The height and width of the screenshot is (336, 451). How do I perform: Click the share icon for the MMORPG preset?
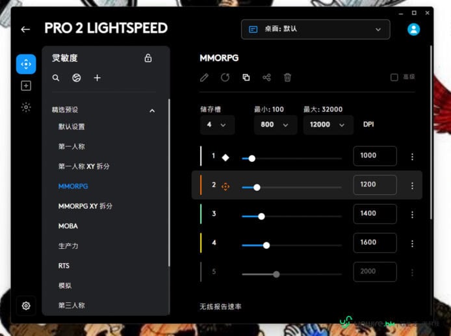[266, 77]
